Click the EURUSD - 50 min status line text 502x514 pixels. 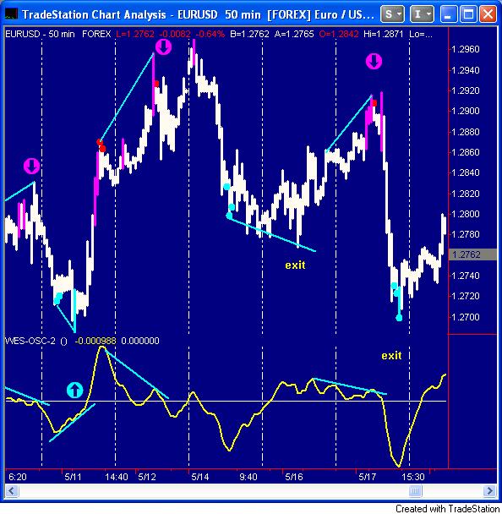point(40,34)
